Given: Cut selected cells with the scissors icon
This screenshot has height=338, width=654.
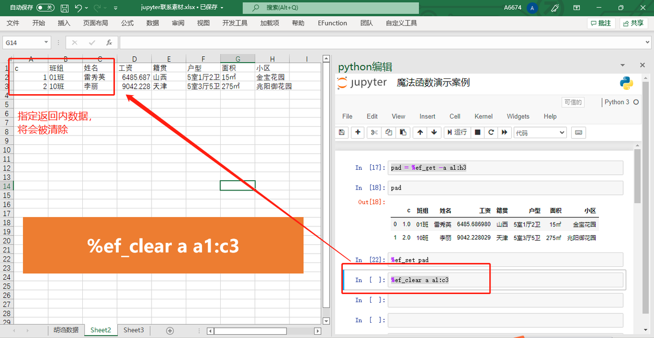Looking at the screenshot, I should 374,132.
